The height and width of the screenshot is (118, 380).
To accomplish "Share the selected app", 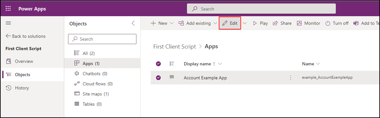I will tap(282, 23).
